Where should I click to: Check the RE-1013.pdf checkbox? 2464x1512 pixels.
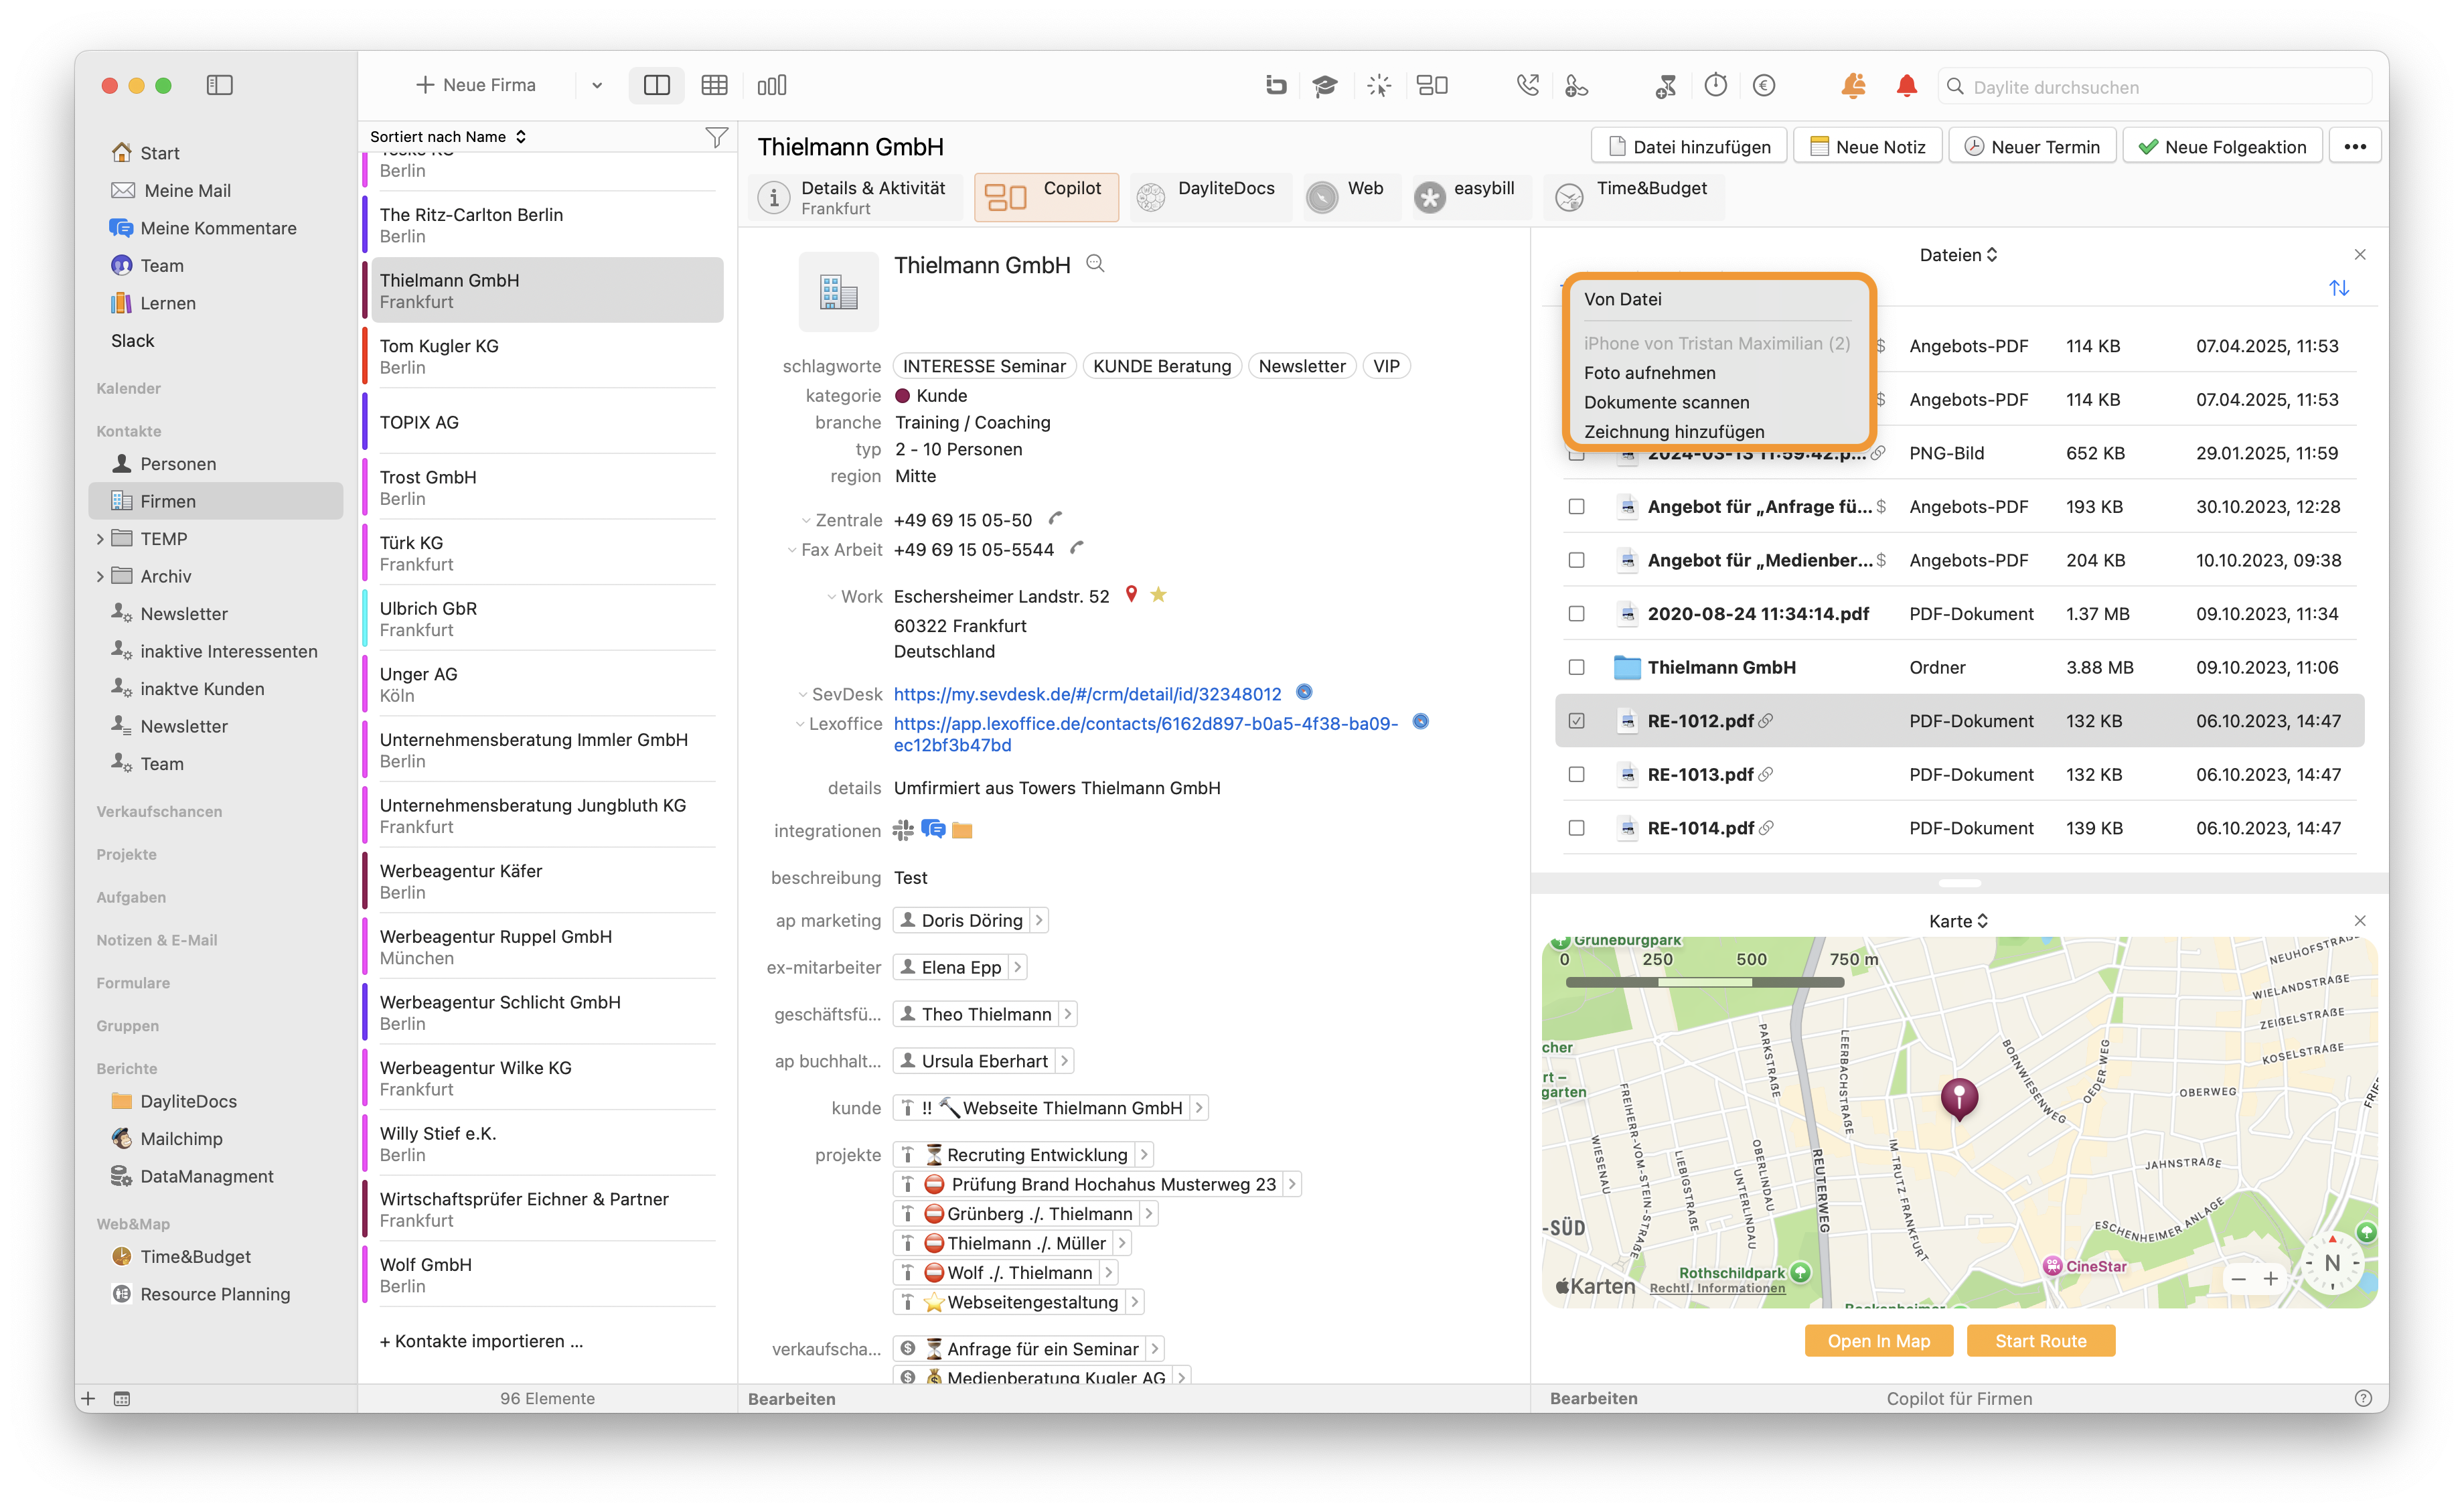[1577, 775]
